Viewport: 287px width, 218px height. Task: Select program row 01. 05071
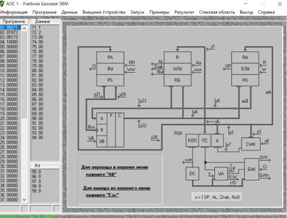tap(10, 28)
